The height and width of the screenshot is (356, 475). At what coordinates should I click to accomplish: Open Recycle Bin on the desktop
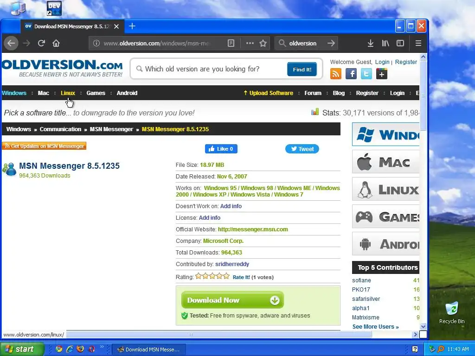tap(452, 313)
